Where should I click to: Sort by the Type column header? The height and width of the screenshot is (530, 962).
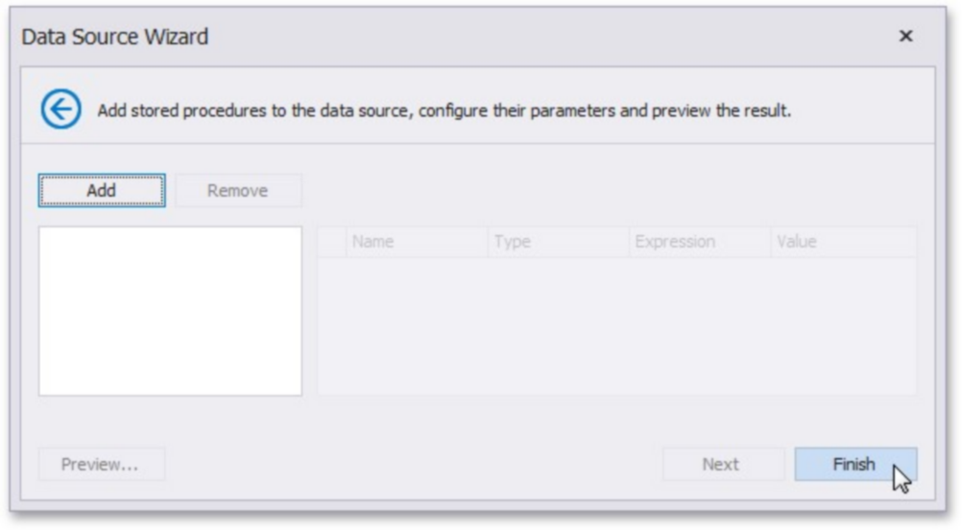click(558, 242)
